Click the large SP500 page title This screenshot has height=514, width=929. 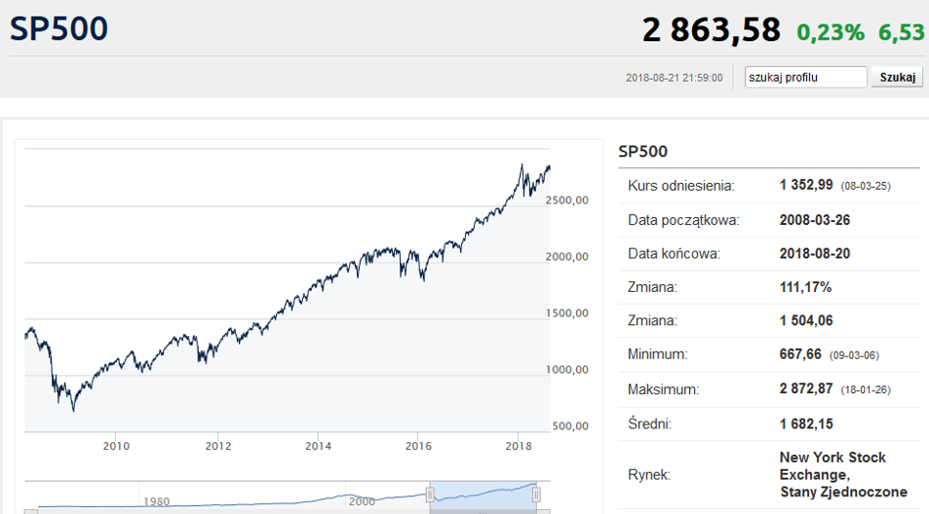click(x=59, y=29)
